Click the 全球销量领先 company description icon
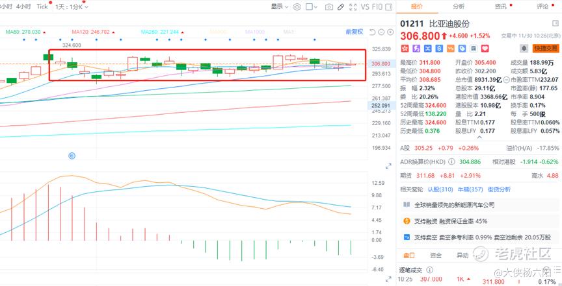 407,205
